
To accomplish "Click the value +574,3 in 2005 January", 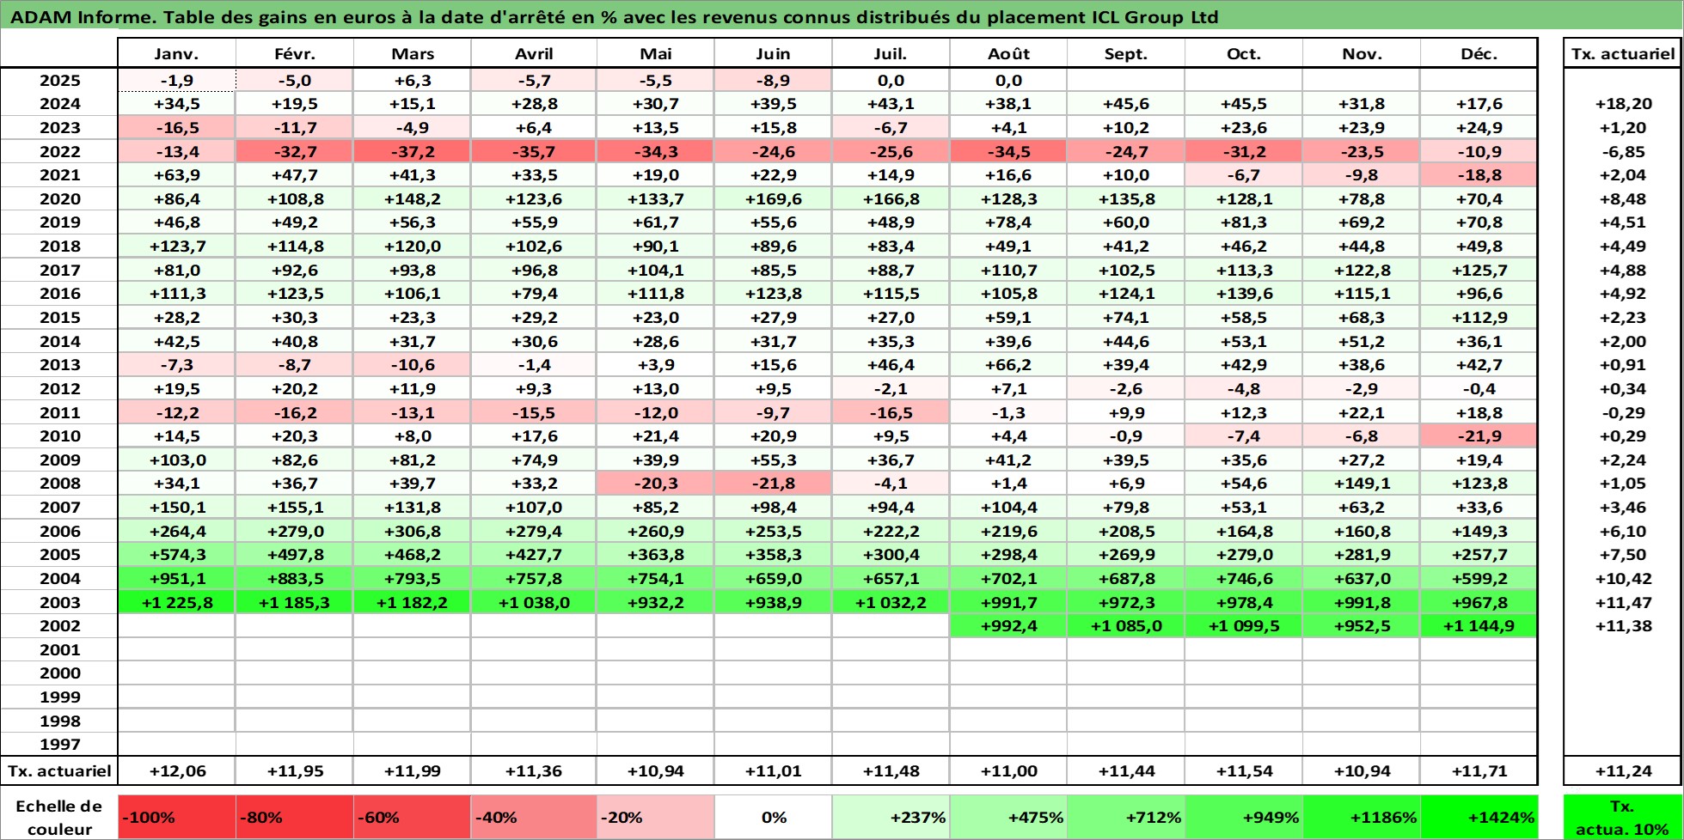I will coord(176,554).
